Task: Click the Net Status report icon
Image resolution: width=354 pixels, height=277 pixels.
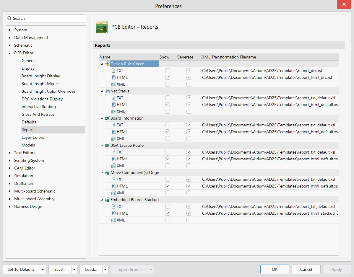Action: click(x=108, y=91)
